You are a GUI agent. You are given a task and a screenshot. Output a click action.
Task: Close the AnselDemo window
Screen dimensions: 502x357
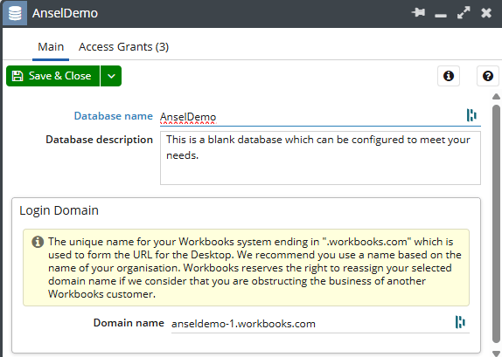pyautogui.click(x=486, y=13)
